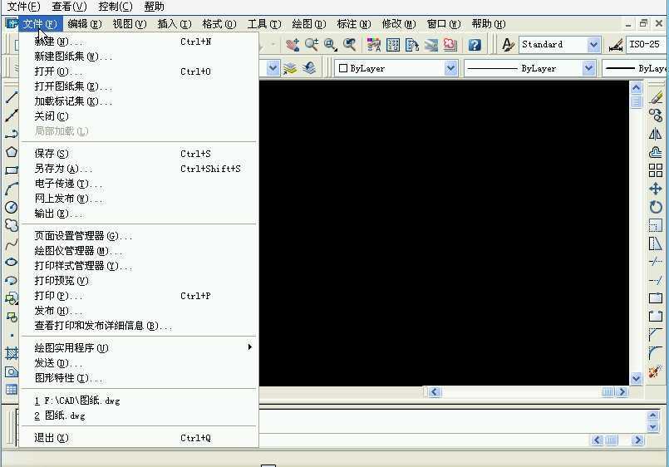Screen dimensions: 669x467
Task: Choose 输出(E) from File menu
Action: (139, 214)
